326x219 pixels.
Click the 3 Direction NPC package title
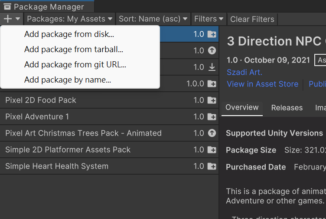point(277,41)
